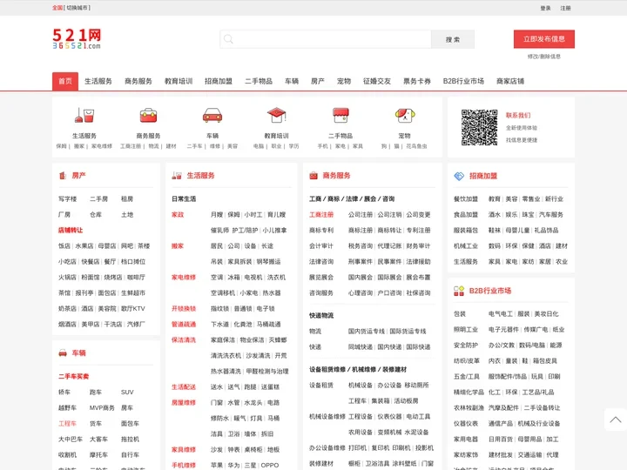Screen dimensions: 627x470
Task: Open the 票务卡券 navigation menu item
Action: (x=417, y=81)
